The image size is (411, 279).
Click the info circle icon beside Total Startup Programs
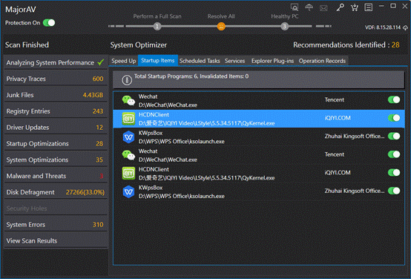click(x=127, y=80)
